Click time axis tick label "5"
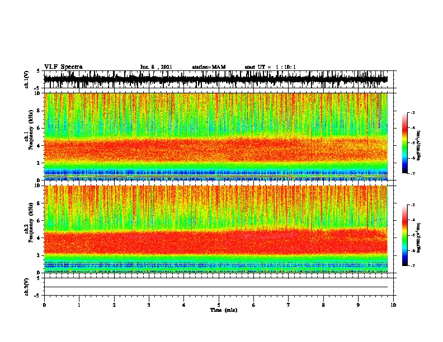Screen dimensions: 443x342 tap(219, 305)
